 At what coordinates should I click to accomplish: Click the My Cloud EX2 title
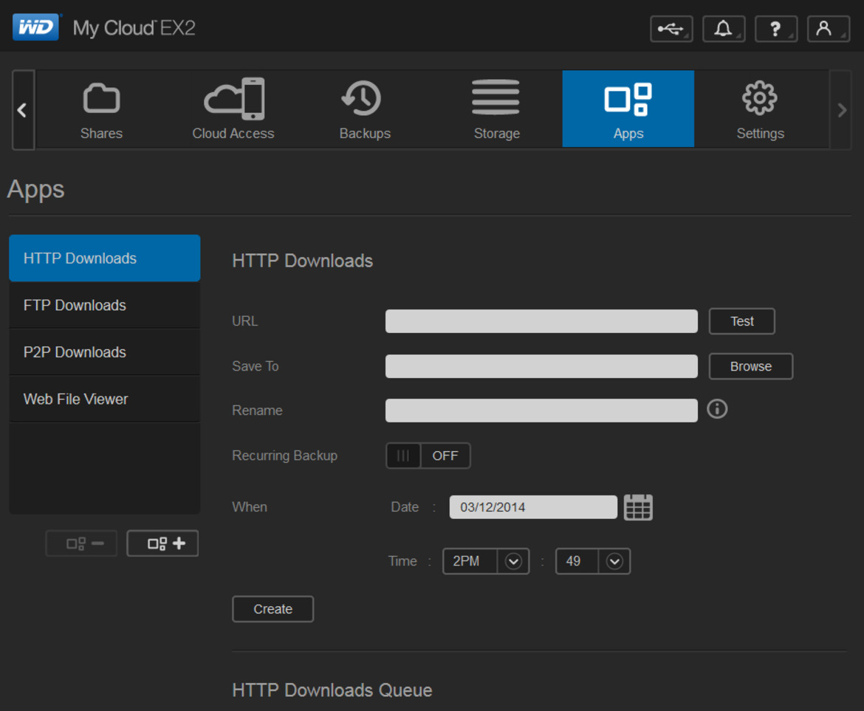point(134,28)
